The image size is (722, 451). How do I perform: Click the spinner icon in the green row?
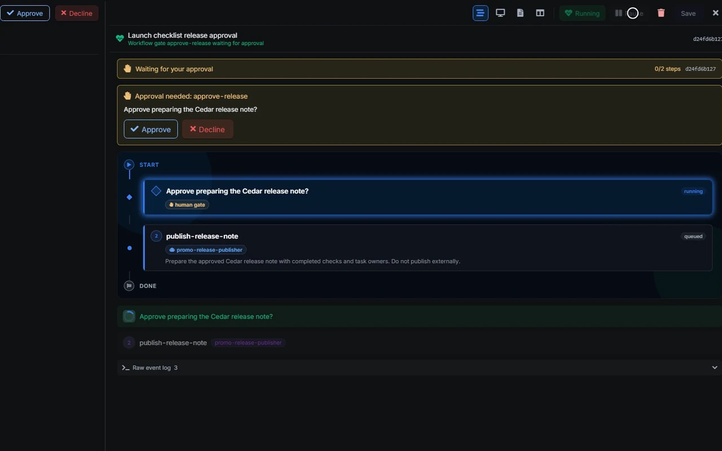(129, 316)
